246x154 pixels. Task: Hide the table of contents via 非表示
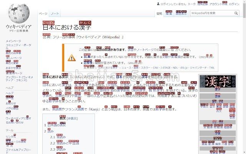click(72, 118)
